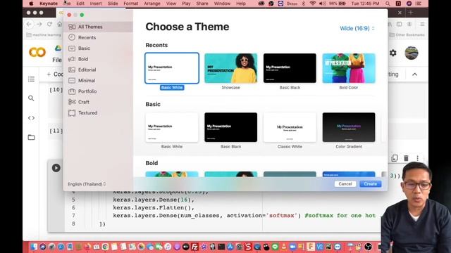Viewport: 451px width, 253px height.
Task: Open the Colab File menu
Action: [57, 60]
